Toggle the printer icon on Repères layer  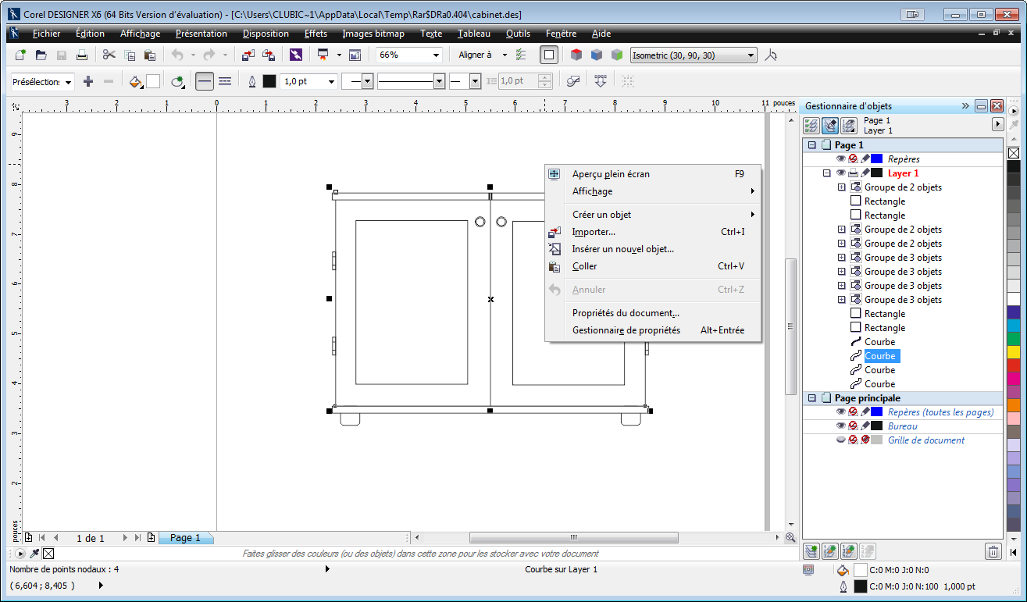point(854,159)
